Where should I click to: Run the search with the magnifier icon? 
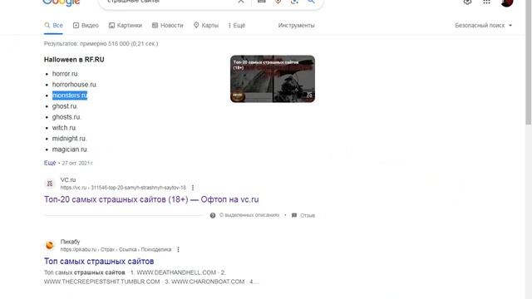coord(311,2)
